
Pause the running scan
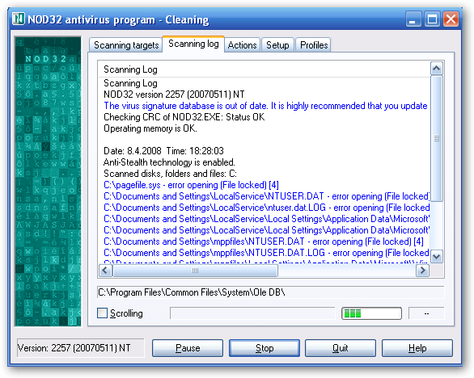tap(188, 348)
